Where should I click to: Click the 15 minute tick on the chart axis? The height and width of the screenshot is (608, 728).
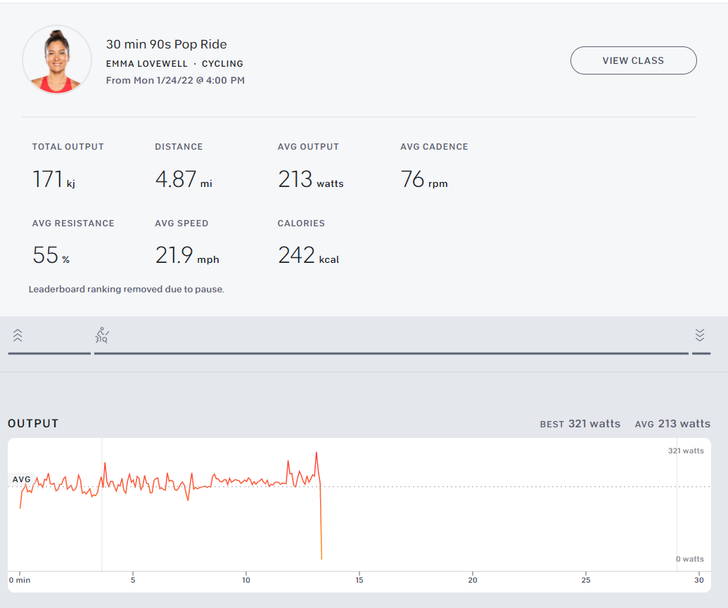(x=359, y=579)
